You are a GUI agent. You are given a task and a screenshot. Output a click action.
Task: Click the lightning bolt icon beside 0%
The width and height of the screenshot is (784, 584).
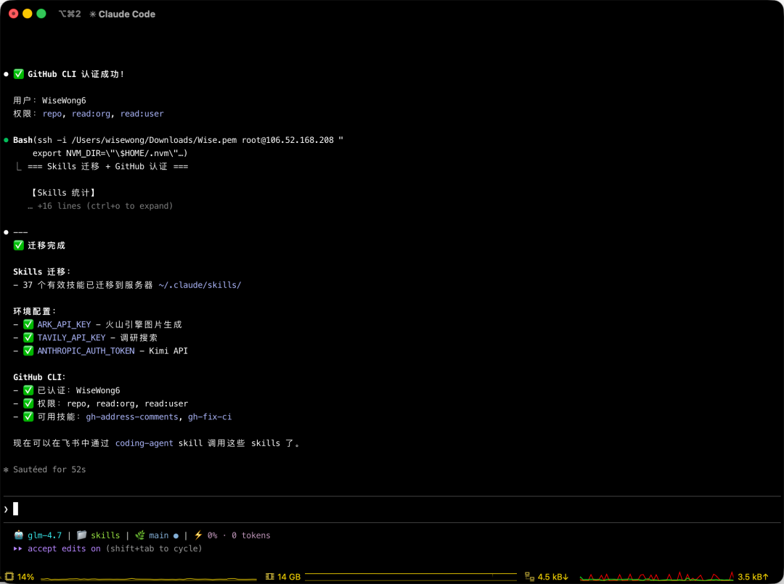pyautogui.click(x=198, y=535)
